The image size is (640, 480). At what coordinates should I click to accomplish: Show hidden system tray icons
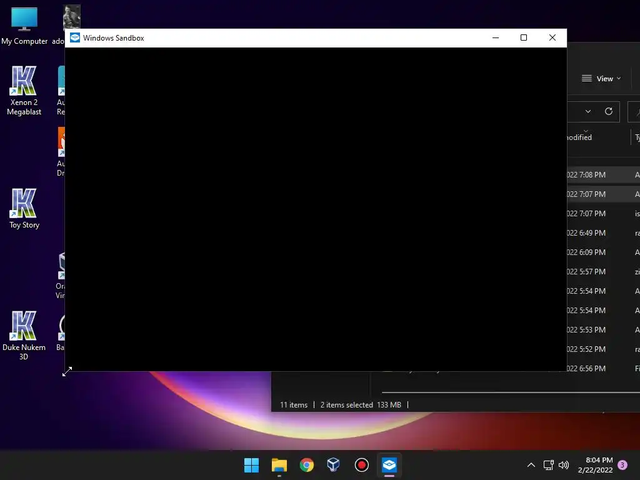pos(531,465)
